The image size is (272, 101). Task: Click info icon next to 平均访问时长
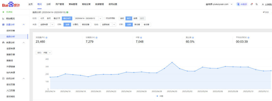coord(248,37)
